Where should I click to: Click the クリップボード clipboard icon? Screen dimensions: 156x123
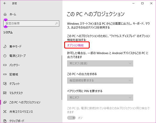[5, 121]
